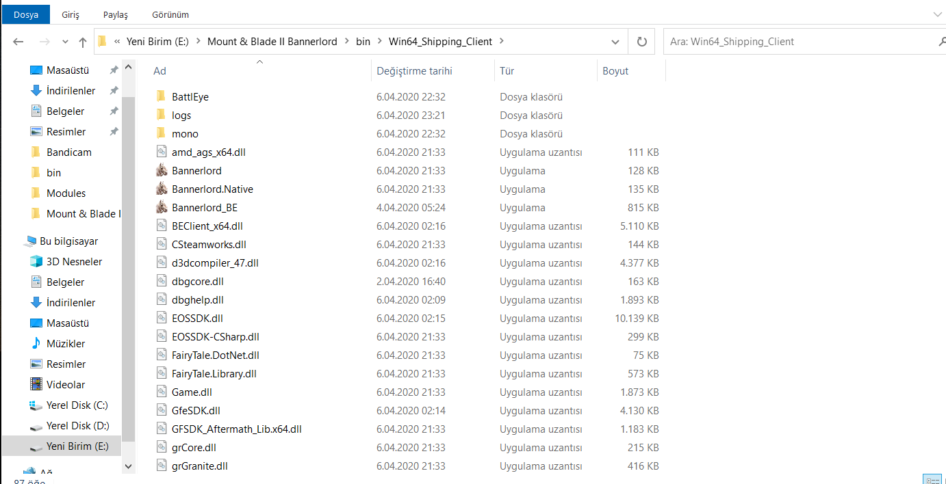
Task: Open Masaüstü in quick access
Action: click(x=68, y=70)
